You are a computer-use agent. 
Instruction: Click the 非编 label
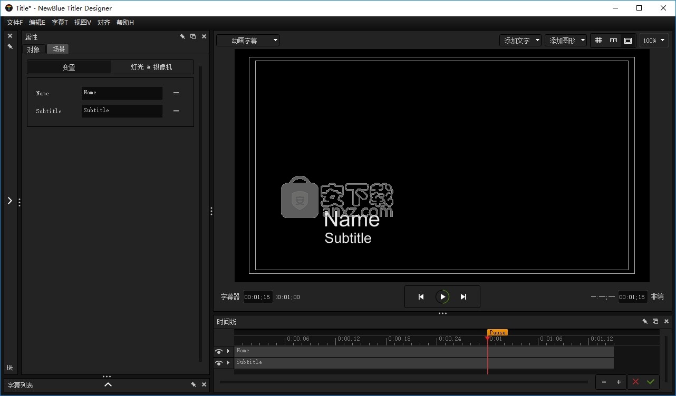click(658, 297)
